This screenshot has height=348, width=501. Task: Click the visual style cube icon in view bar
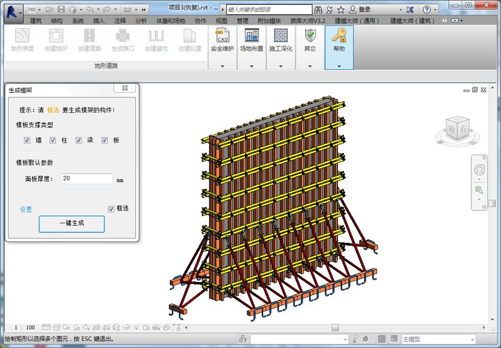(x=57, y=327)
